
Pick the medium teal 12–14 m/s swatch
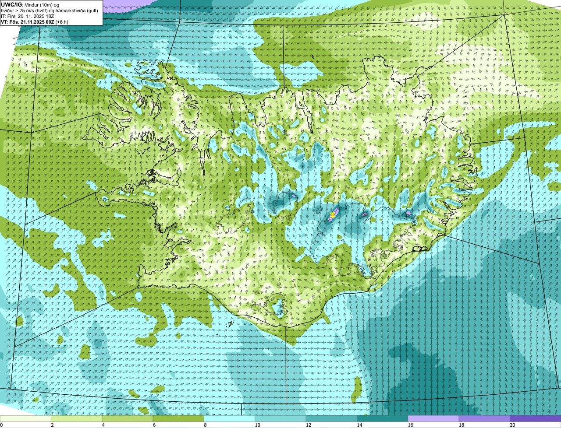(x=331, y=419)
